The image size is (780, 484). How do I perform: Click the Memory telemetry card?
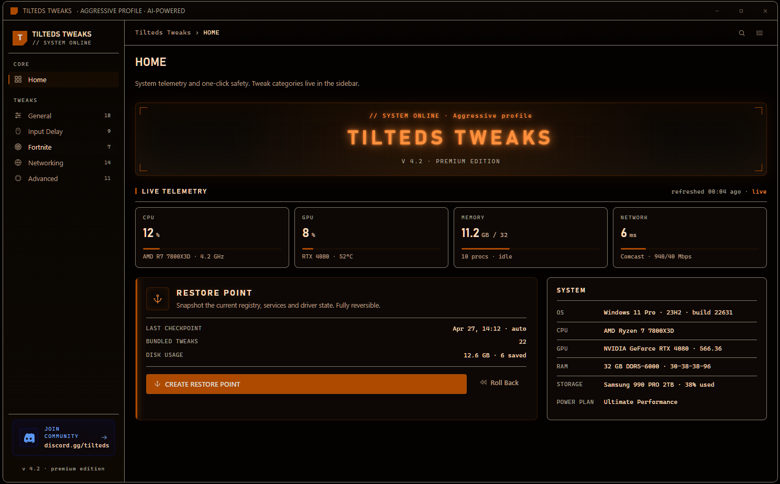pyautogui.click(x=531, y=238)
